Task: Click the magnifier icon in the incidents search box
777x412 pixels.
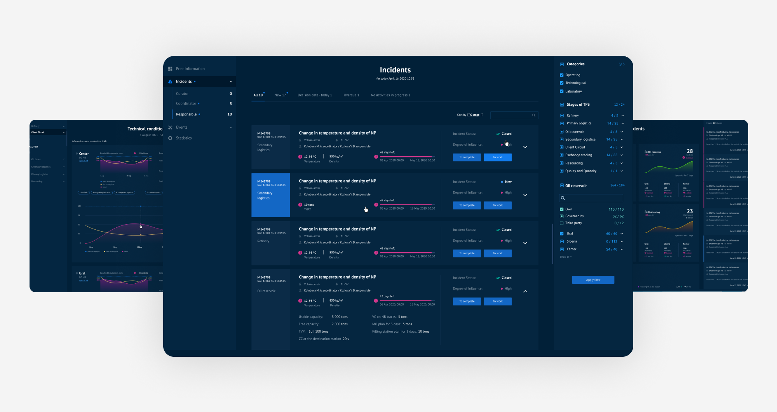Action: coord(534,115)
